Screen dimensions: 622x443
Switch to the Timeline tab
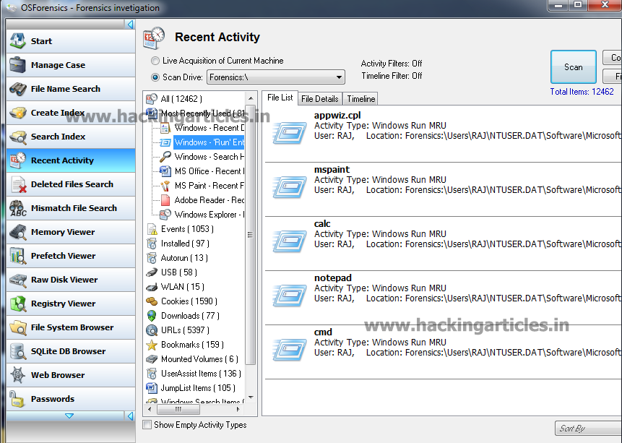click(361, 99)
